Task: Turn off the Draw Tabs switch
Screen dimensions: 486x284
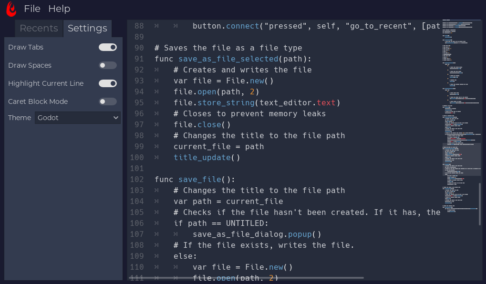Action: (x=108, y=47)
